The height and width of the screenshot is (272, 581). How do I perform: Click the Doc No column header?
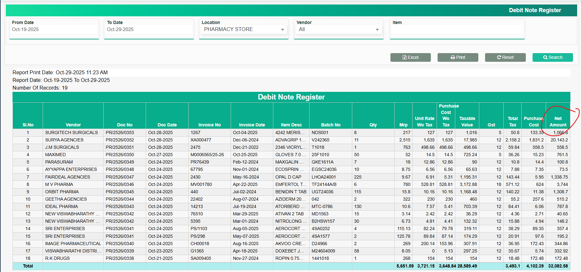click(x=124, y=125)
